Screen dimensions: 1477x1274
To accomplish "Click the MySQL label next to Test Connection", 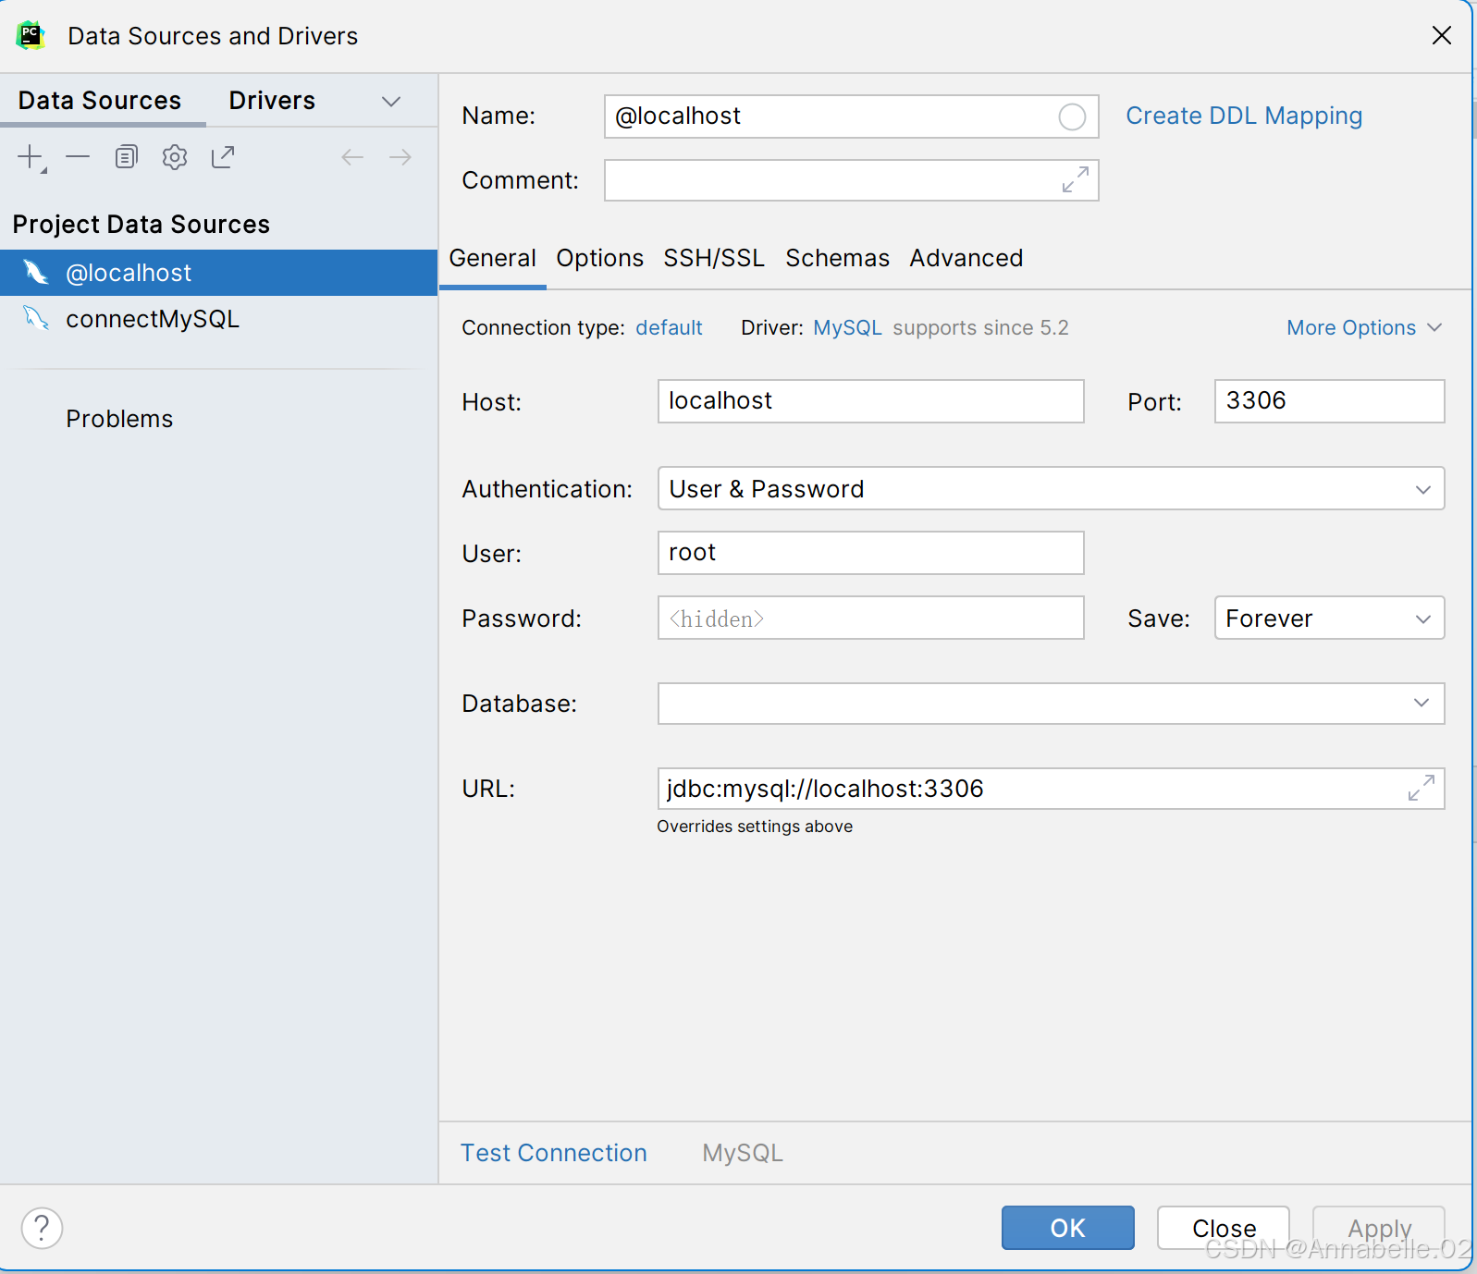I will [743, 1153].
